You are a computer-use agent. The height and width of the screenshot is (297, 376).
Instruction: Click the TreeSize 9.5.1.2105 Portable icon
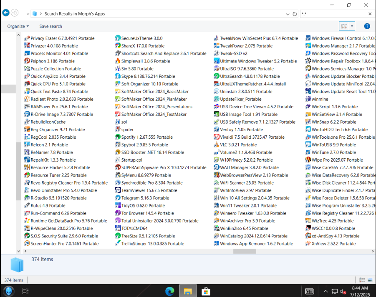coord(118,236)
